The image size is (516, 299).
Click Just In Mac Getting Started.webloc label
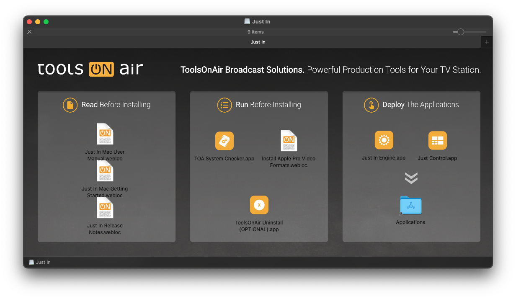coord(105,192)
